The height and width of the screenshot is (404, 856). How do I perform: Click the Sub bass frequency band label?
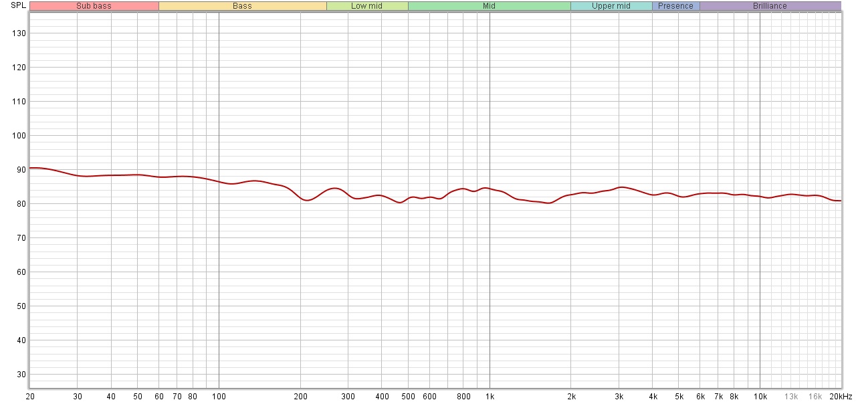point(94,6)
